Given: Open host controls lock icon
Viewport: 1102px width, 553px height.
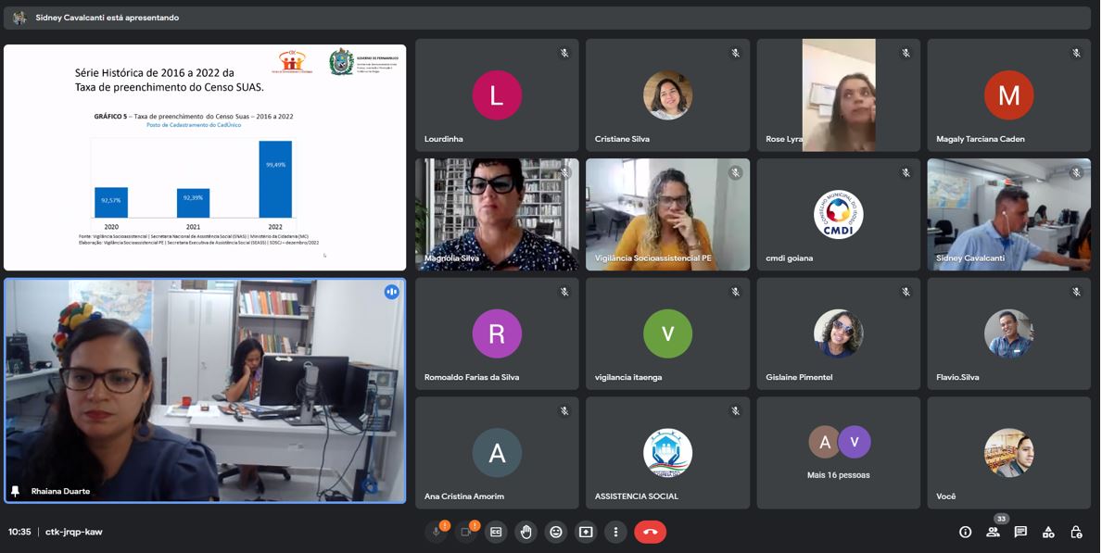Looking at the screenshot, I should 1076,532.
